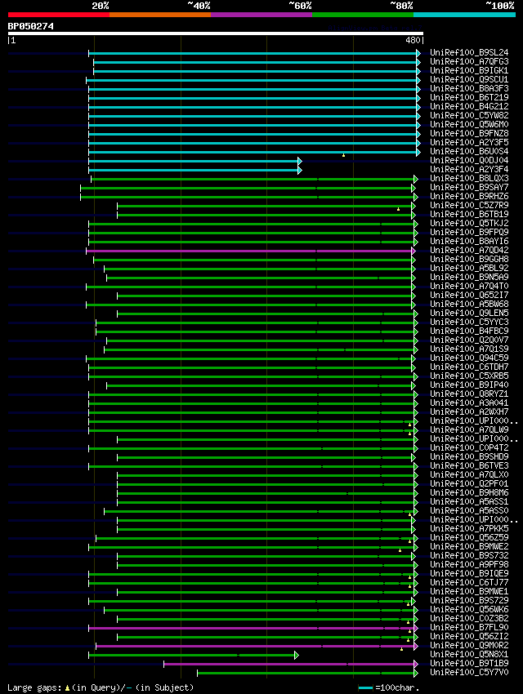The height and width of the screenshot is (694, 523).
Task: Open hit UniRef100_A7QFG3
Action: point(469,61)
